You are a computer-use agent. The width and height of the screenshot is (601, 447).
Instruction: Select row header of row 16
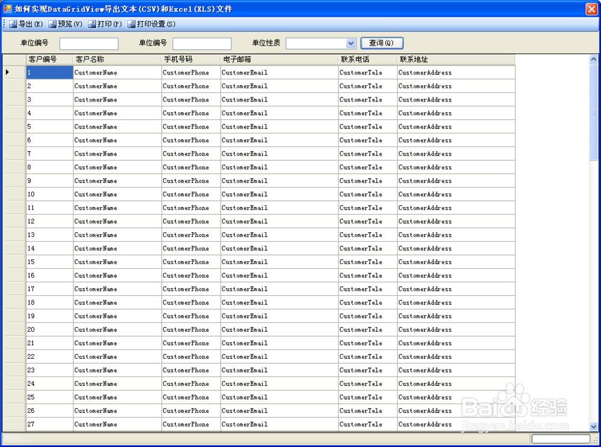[x=14, y=275]
